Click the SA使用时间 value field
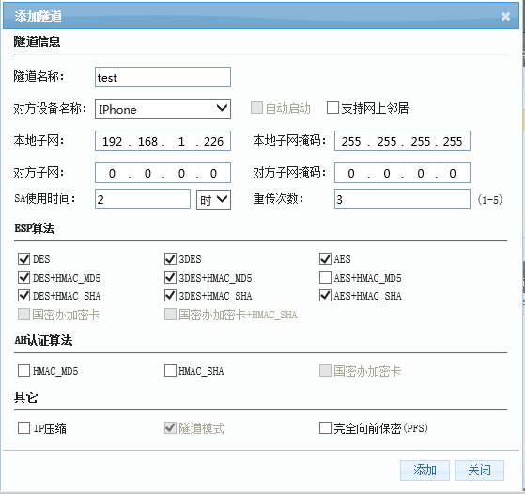 click(x=143, y=199)
